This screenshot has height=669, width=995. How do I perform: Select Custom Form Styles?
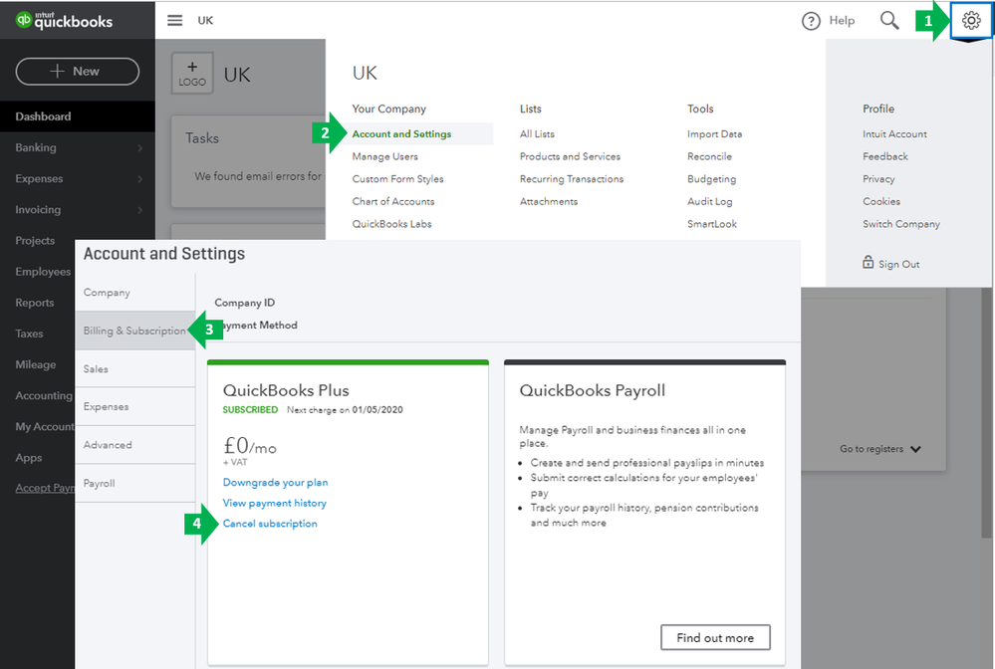coord(397,179)
